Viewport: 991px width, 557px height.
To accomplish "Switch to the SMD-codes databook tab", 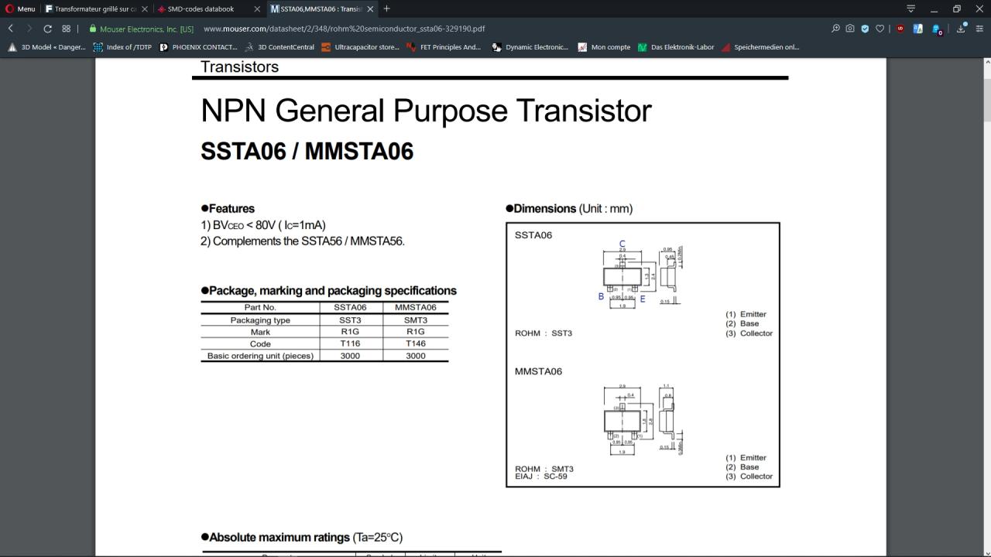I will pyautogui.click(x=201, y=9).
